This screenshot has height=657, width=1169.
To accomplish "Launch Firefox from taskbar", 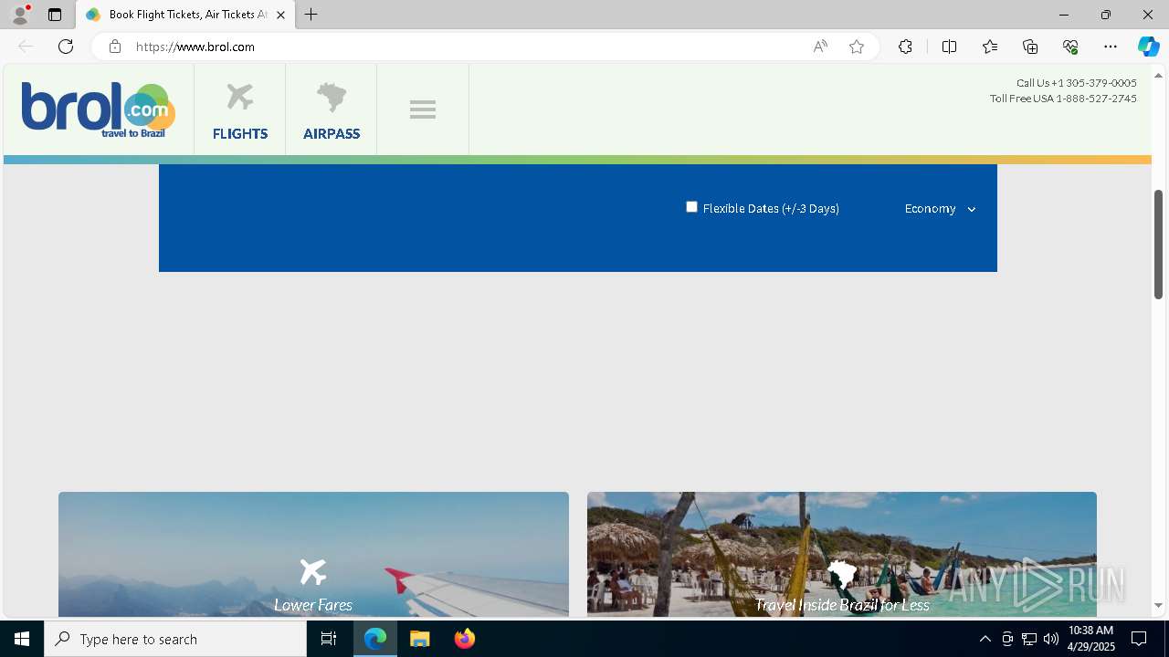I will point(464,639).
